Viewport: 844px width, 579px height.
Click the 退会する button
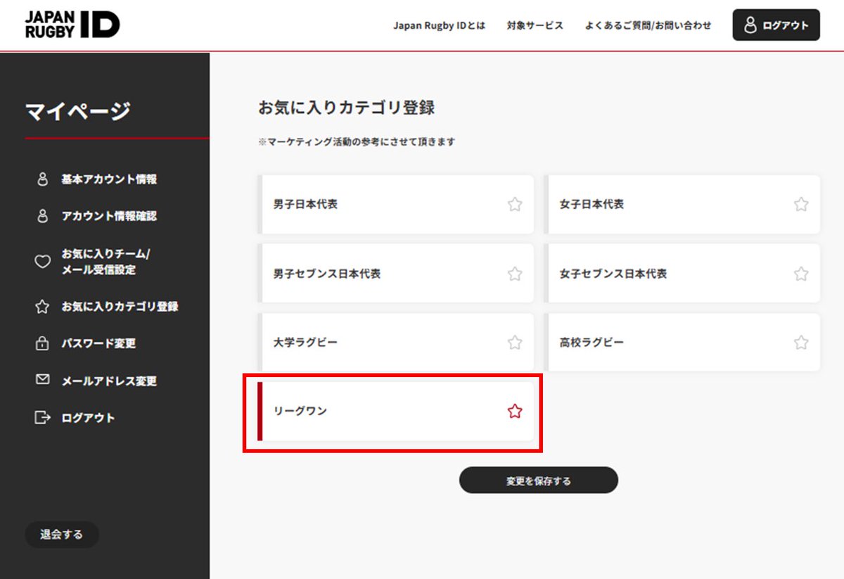pyautogui.click(x=62, y=535)
